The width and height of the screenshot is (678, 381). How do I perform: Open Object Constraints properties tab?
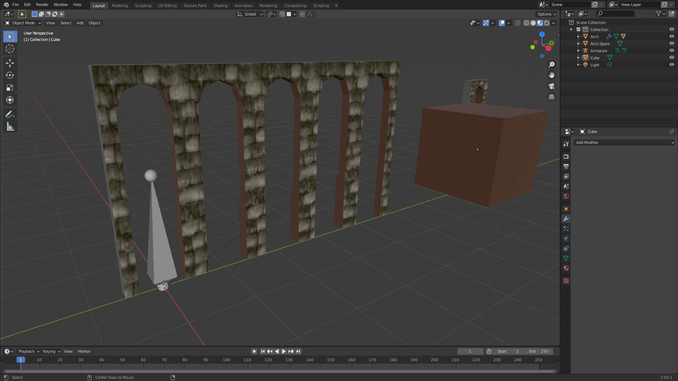pyautogui.click(x=566, y=248)
